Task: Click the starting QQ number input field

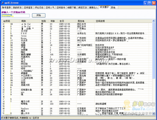Action: tap(15, 15)
